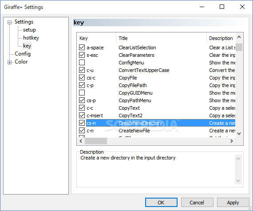
Task: Click description box scroll up arrow
Action: click(x=238, y=159)
